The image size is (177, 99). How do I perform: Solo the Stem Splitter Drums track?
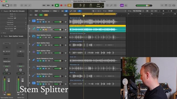click(46, 37)
